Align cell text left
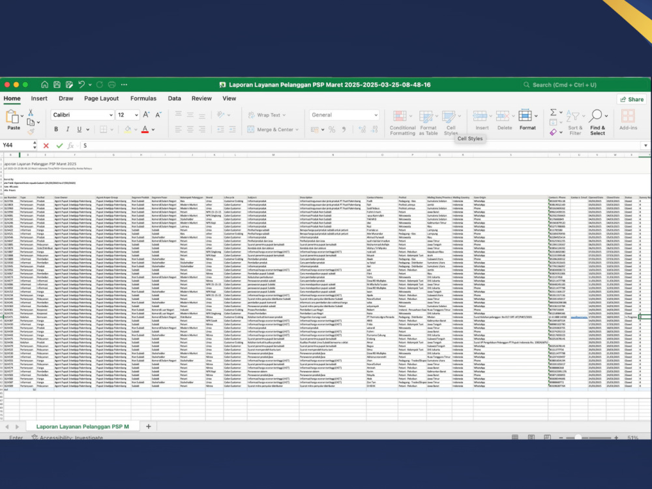Viewport: 652px width, 489px height. 179,129
